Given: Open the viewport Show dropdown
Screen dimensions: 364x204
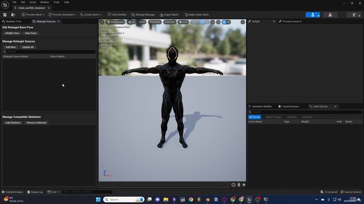Looking at the screenshot, I should point(142,22).
